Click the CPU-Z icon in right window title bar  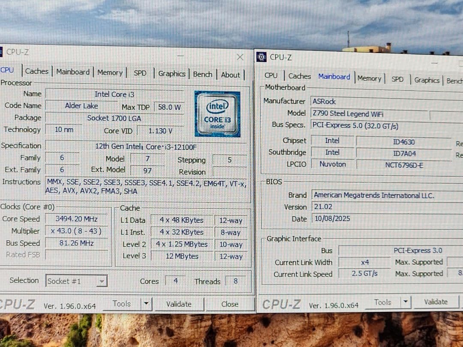[x=261, y=56]
